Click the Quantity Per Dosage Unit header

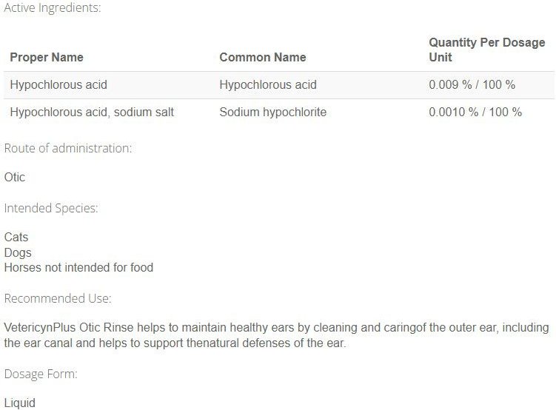pos(486,50)
